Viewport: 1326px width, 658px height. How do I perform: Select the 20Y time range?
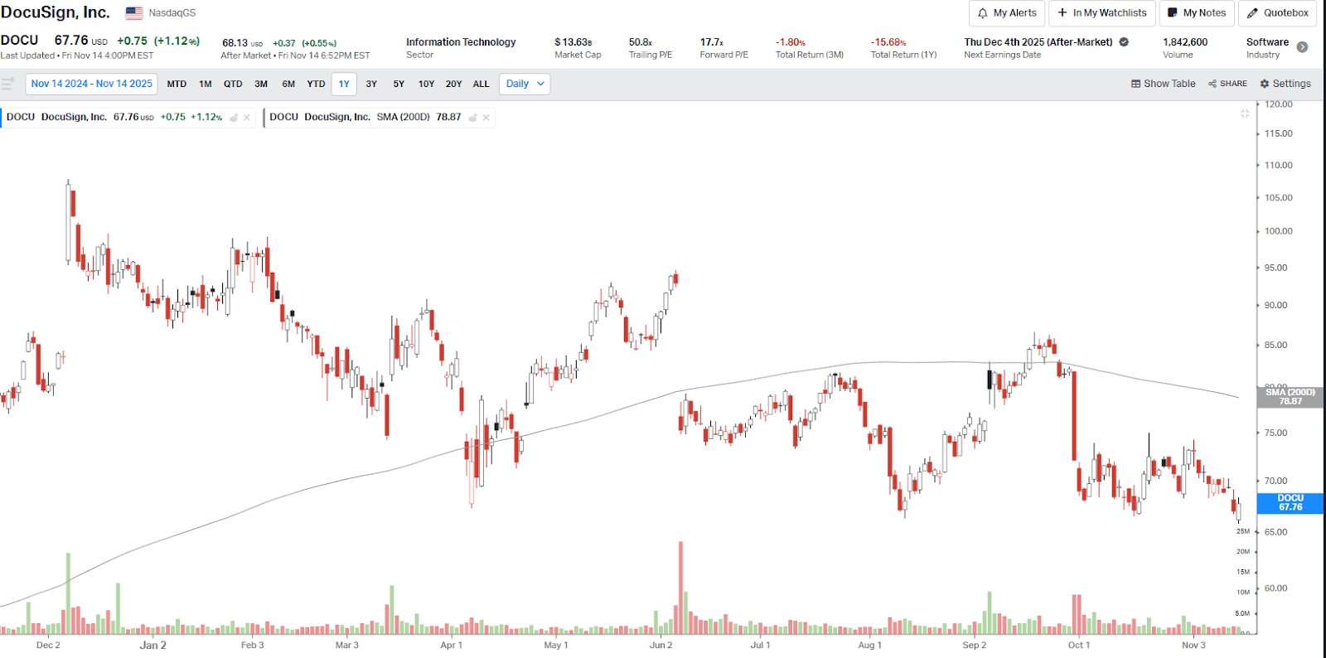(453, 84)
